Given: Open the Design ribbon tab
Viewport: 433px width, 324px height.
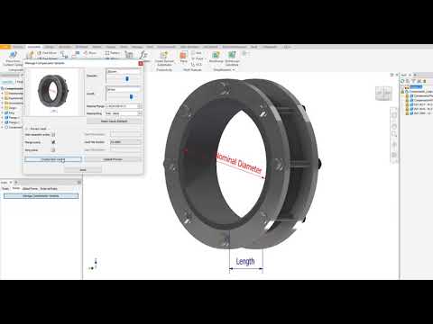Looking at the screenshot, I should click(x=49, y=47).
